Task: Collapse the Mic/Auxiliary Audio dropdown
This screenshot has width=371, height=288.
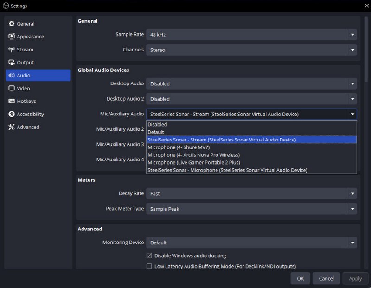Action: click(251, 114)
